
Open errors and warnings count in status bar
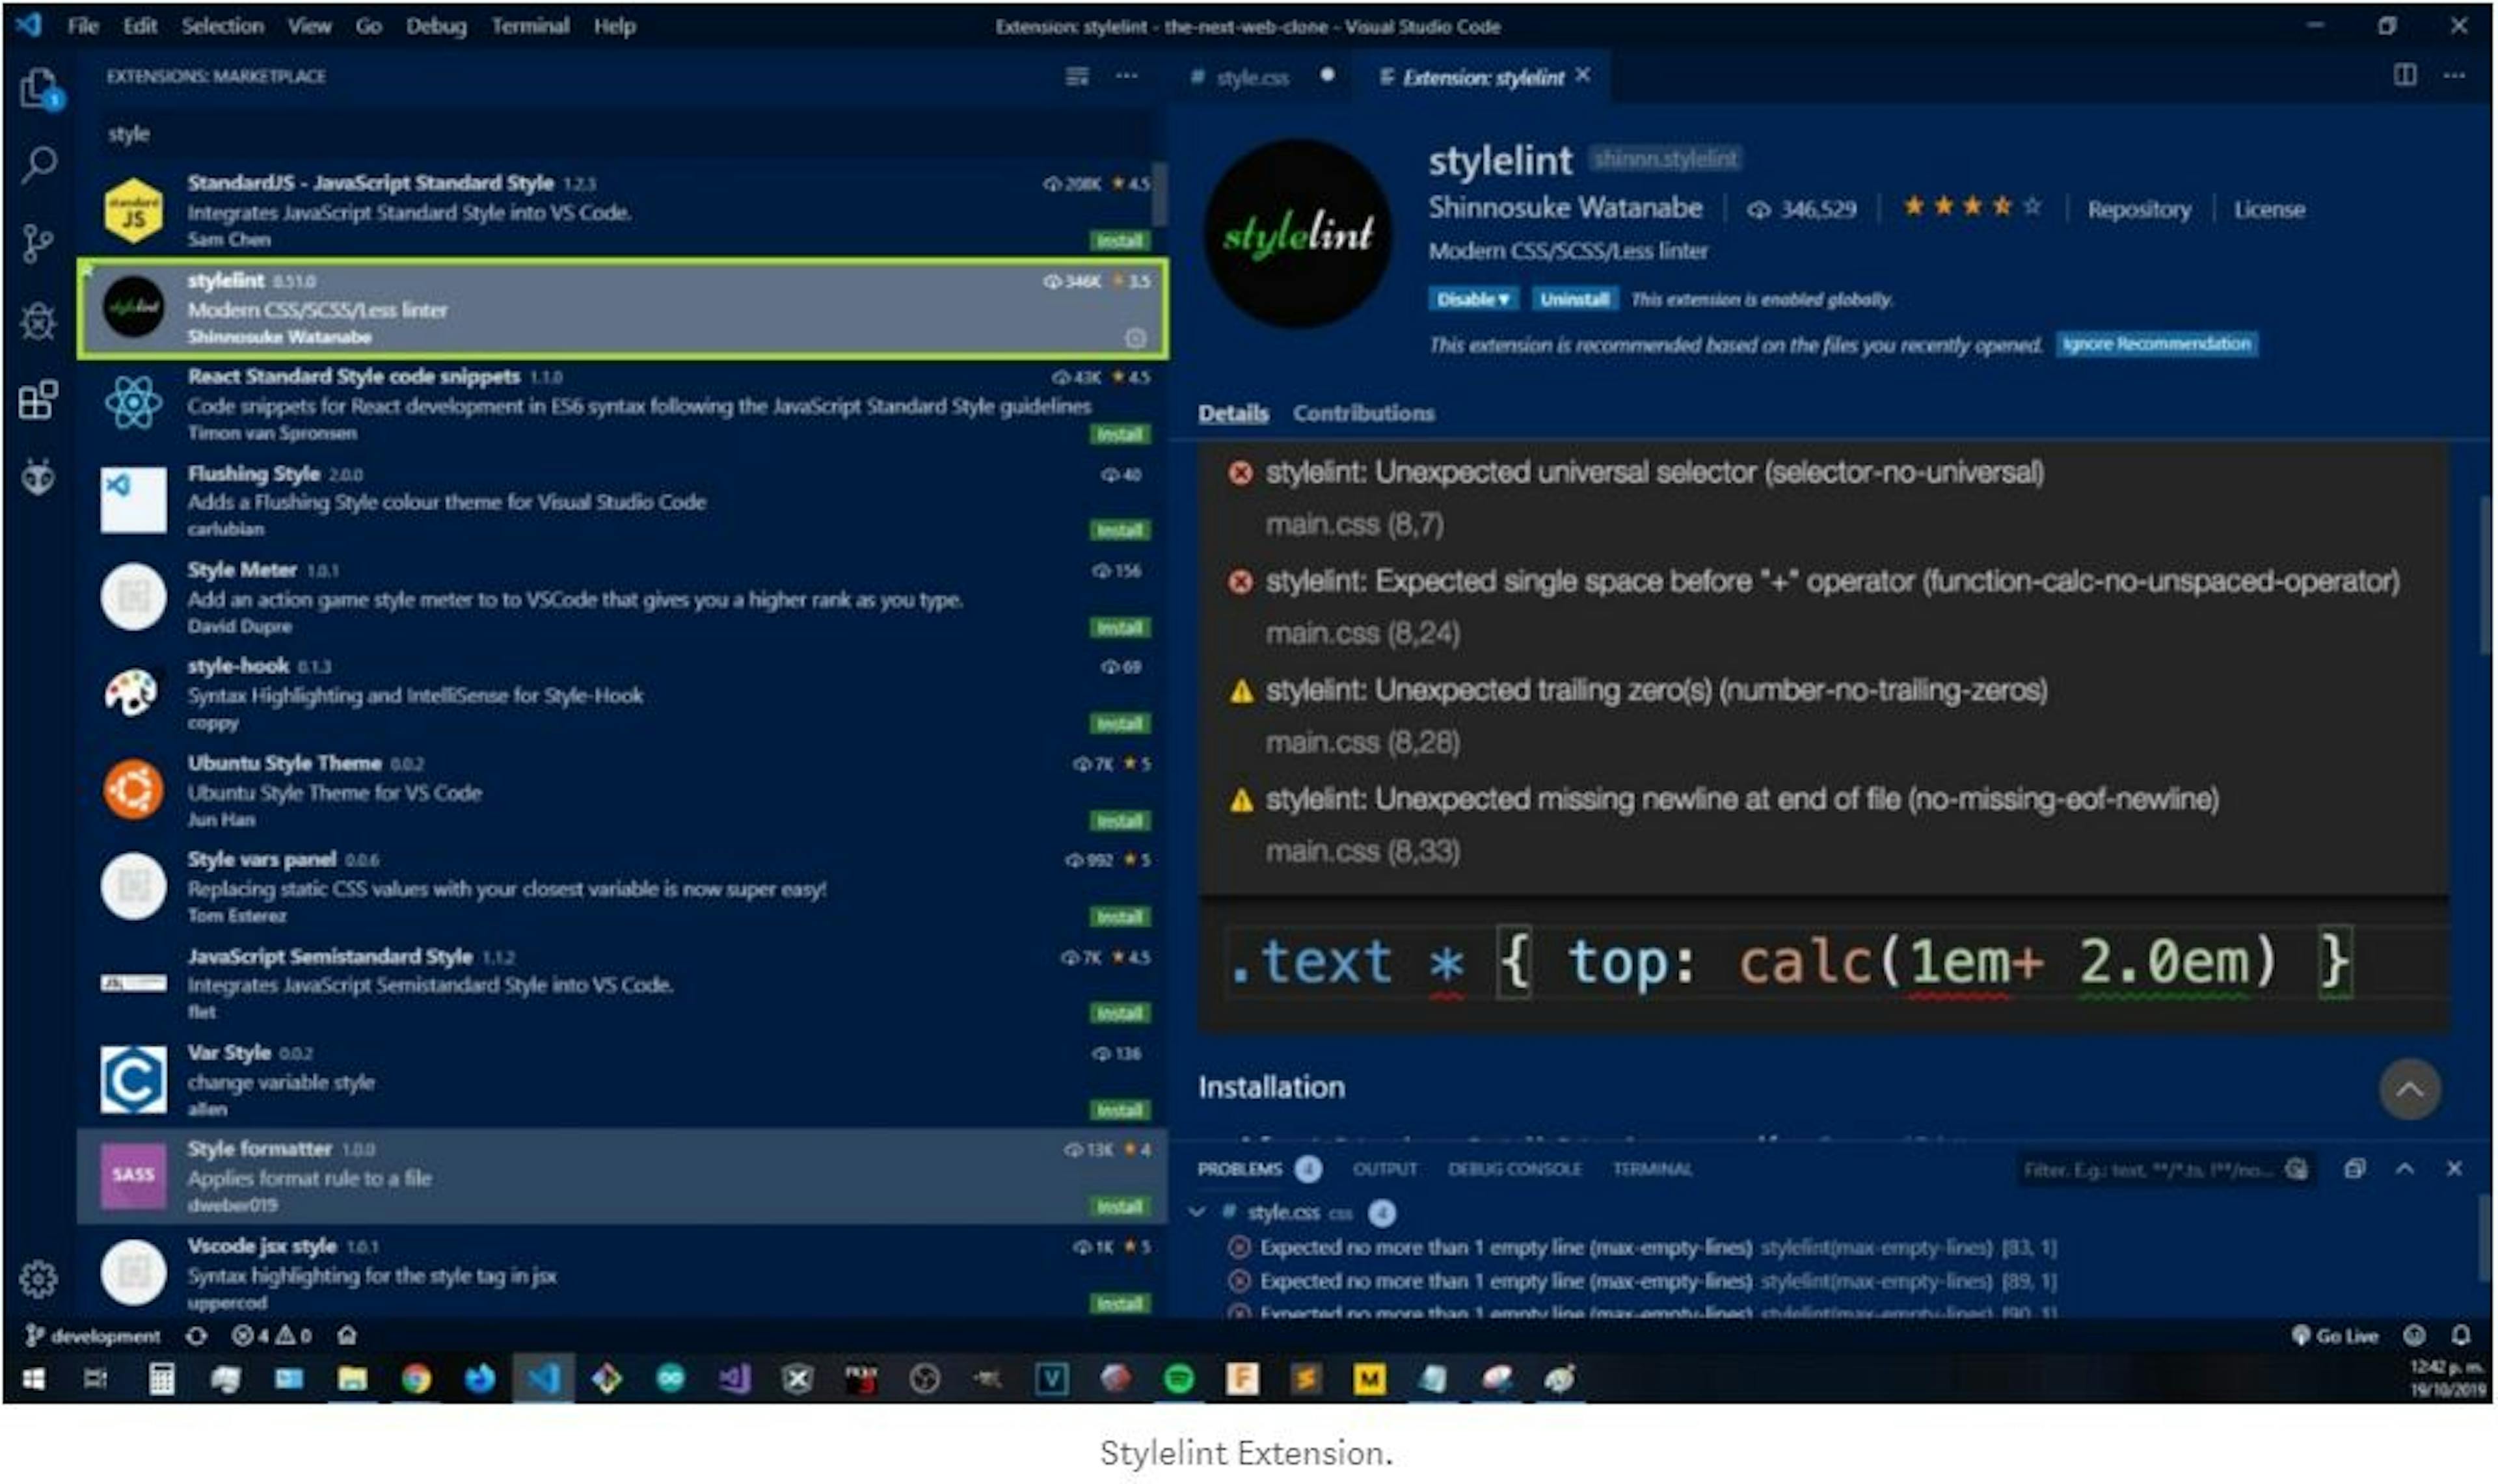tap(272, 1336)
